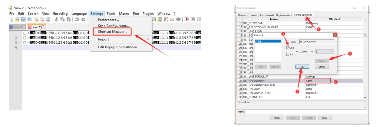Click OK in the Shortcut dialog

pos(302,67)
